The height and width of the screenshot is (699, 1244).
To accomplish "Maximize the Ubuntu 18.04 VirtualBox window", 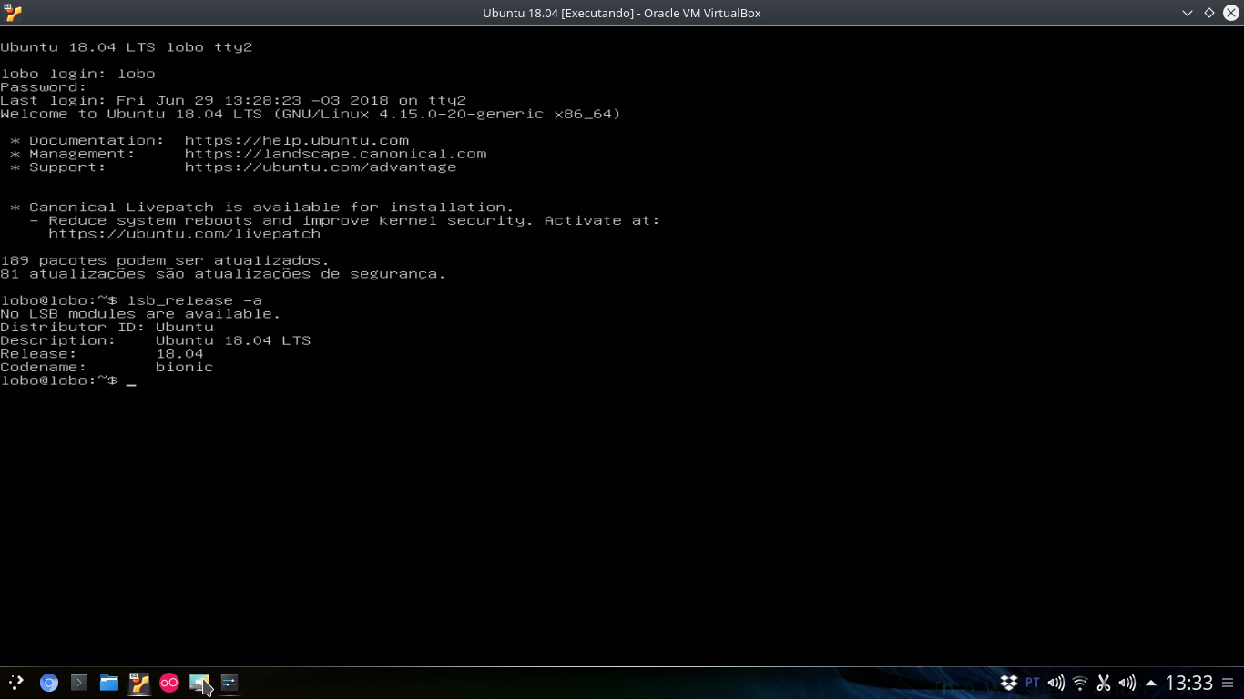I will [1209, 13].
